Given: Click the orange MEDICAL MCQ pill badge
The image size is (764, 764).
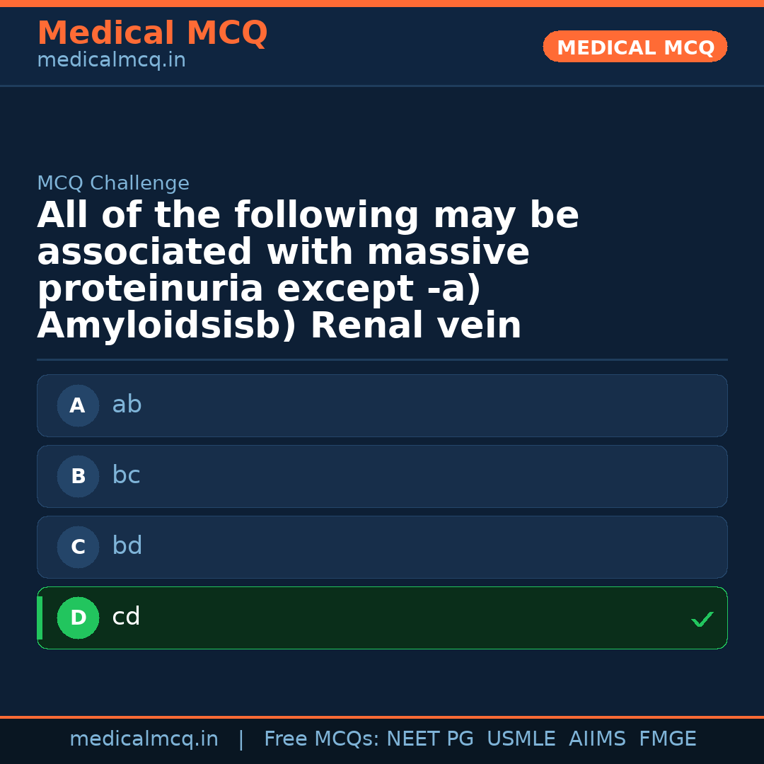Looking at the screenshot, I should [635, 47].
